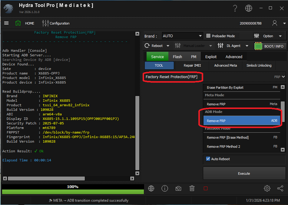288x205 pixels.
Task: Select Remove FRP [Erase Method] option
Action: (242, 137)
